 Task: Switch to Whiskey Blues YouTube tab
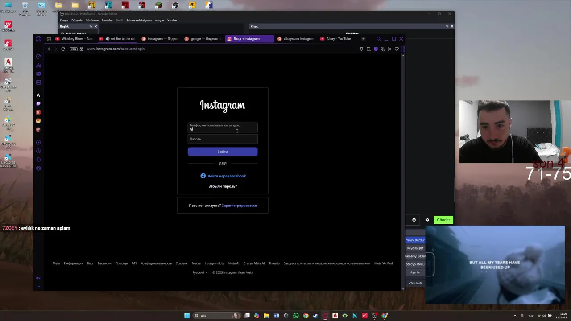[74, 39]
